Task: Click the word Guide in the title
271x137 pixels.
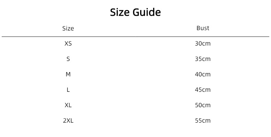Action: [x=147, y=12]
